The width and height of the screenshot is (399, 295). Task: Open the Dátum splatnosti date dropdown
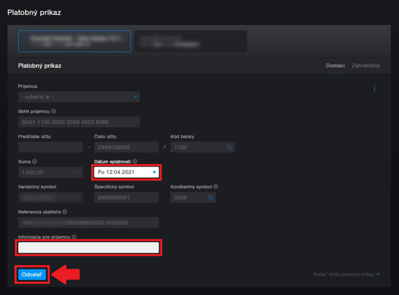(x=126, y=172)
